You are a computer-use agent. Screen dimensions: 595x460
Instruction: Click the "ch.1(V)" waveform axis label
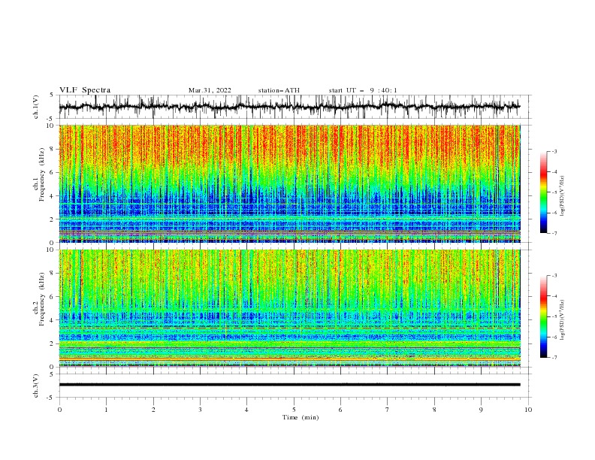[35, 107]
